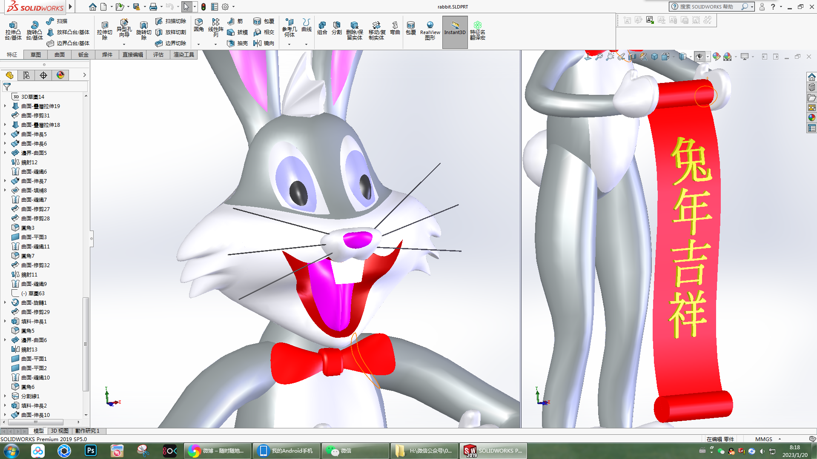Open the hide/show items dropdown arrow
Viewport: 817px width, 459px height.
click(707, 57)
